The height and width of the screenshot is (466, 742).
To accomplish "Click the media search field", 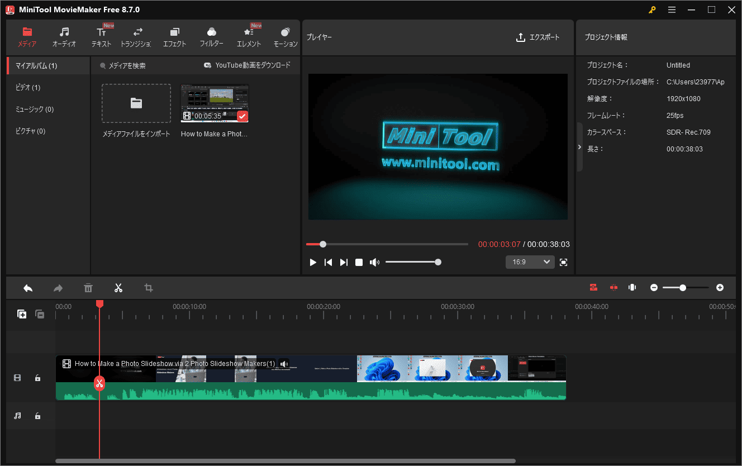I will (127, 65).
